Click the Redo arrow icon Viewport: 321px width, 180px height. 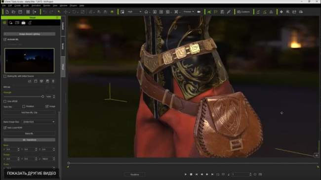(x=51, y=12)
